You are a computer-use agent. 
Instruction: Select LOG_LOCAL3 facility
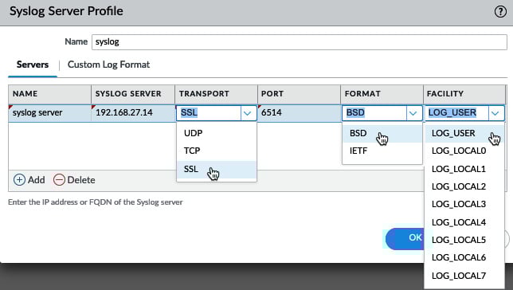click(464, 204)
